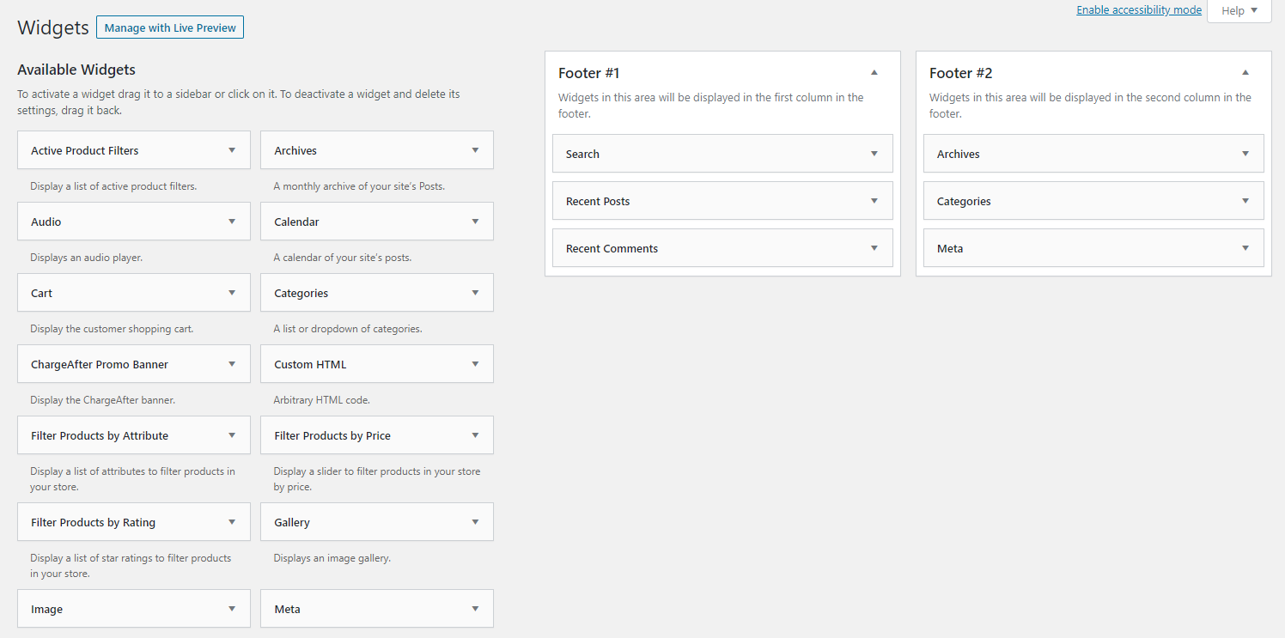Click Manage with Live Preview button
The image size is (1285, 638).
pos(170,27)
